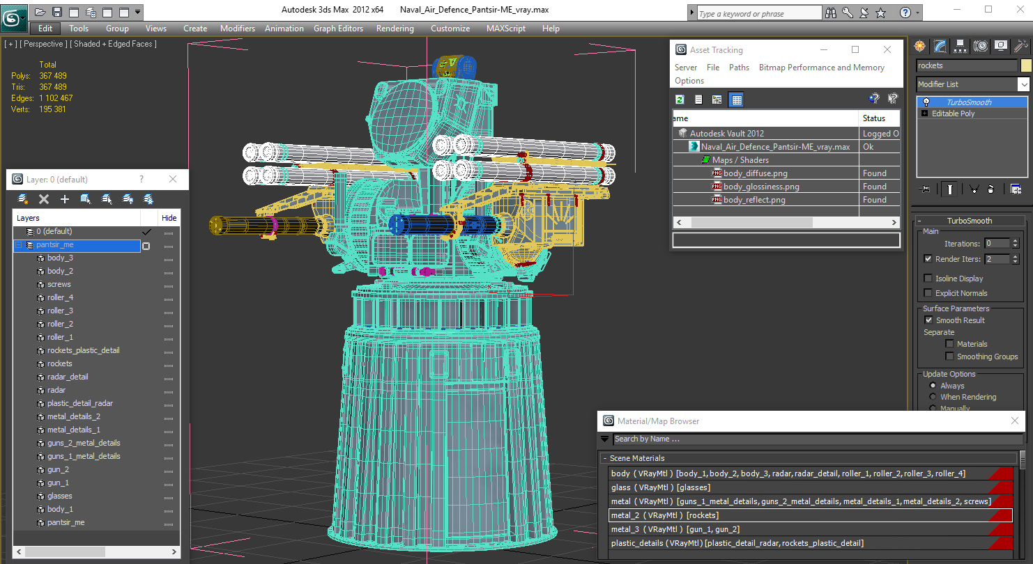
Task: Enable the Render Iters checkbox
Action: click(x=928, y=258)
